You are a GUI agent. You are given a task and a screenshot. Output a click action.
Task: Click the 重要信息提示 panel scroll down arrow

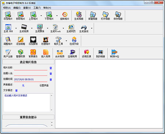coord(52,125)
